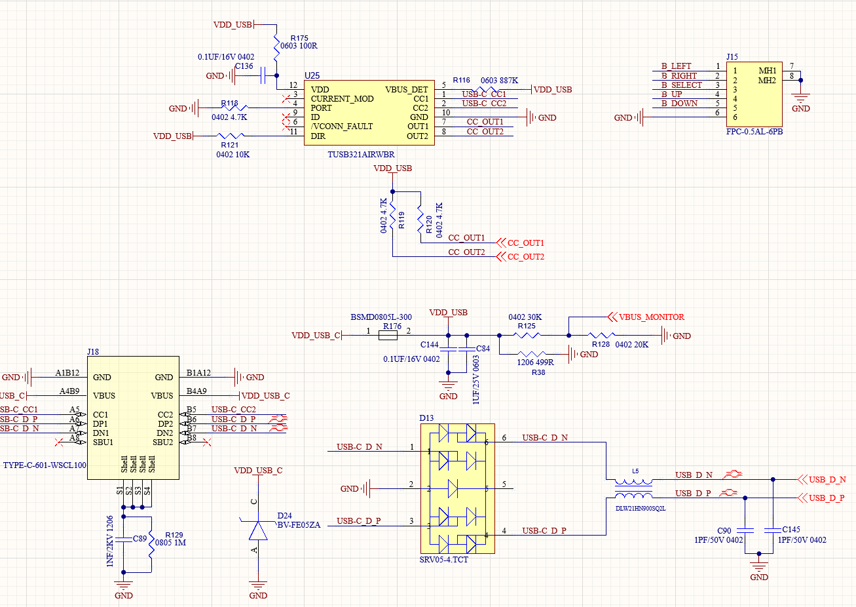Viewport: 856px width, 607px height.
Task: Click the B_SELECT net label
Action: [x=681, y=85]
